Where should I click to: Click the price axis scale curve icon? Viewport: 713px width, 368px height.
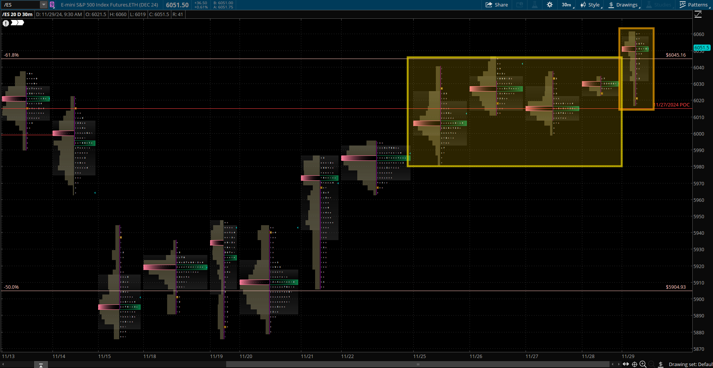698,14
